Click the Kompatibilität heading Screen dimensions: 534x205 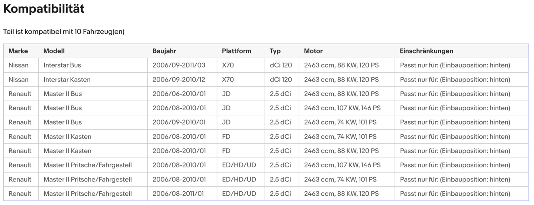point(44,9)
